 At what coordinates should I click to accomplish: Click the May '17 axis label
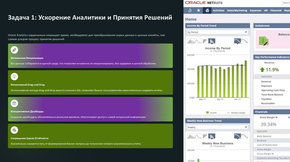point(202,99)
